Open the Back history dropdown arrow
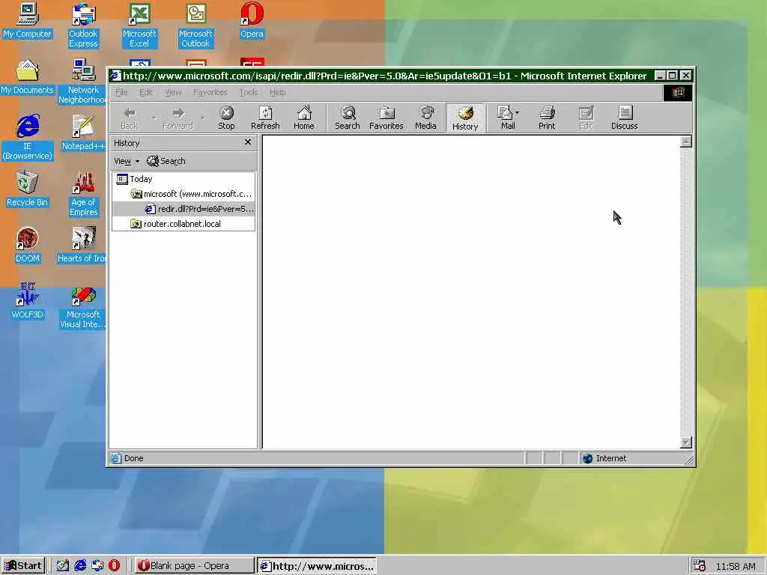 [x=154, y=118]
